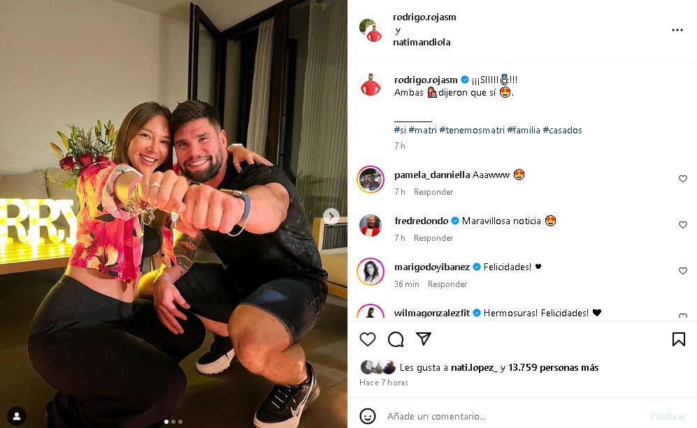Screen dimensions: 697x428
Task: Show tagged people on the photo
Action: point(17,416)
